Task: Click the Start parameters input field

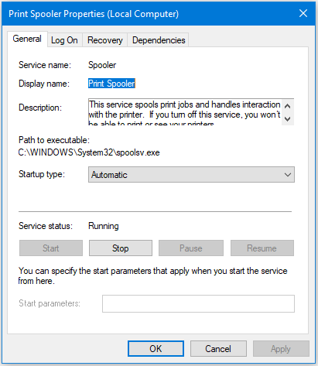Action: click(x=198, y=303)
